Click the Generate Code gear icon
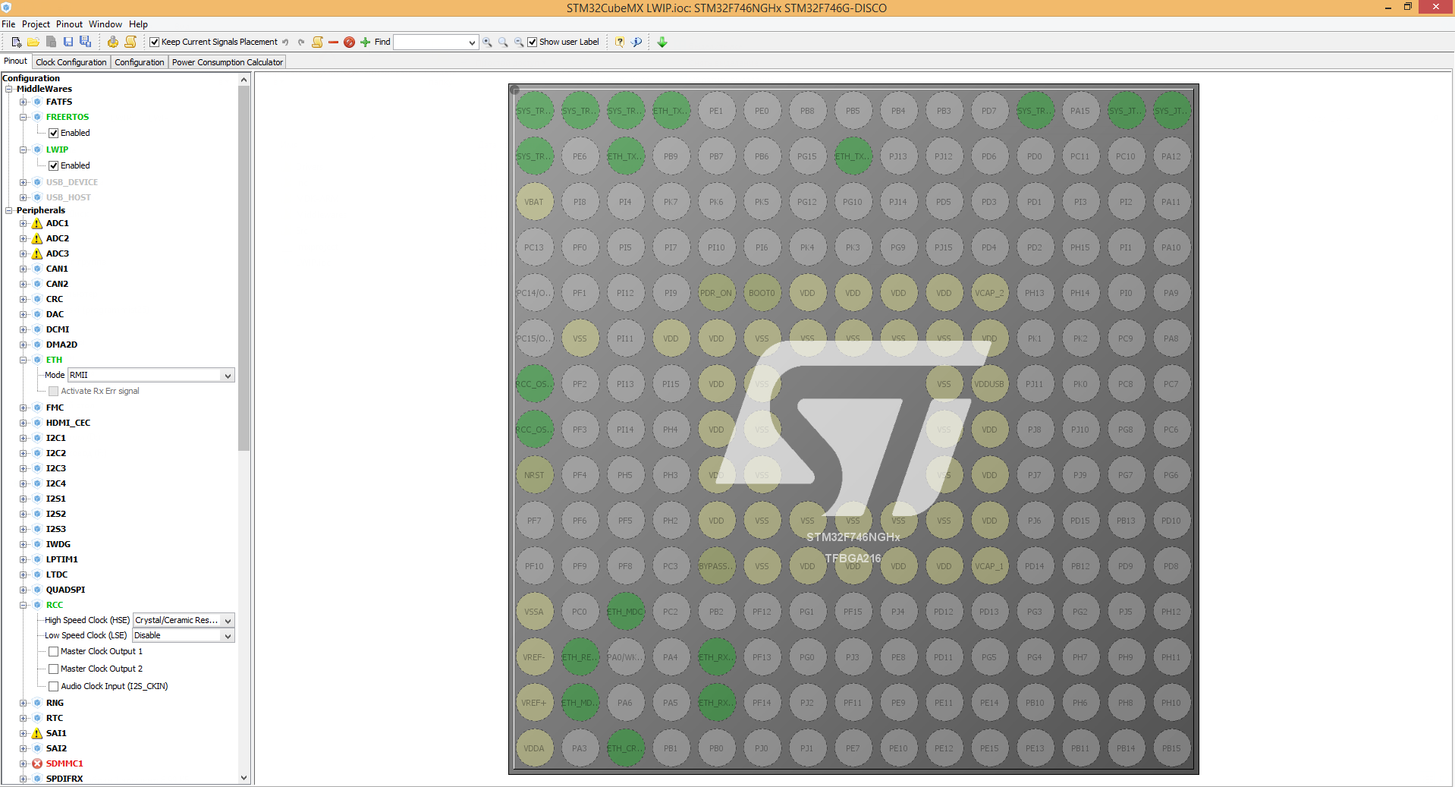Image resolution: width=1455 pixels, height=787 pixels. tap(112, 42)
